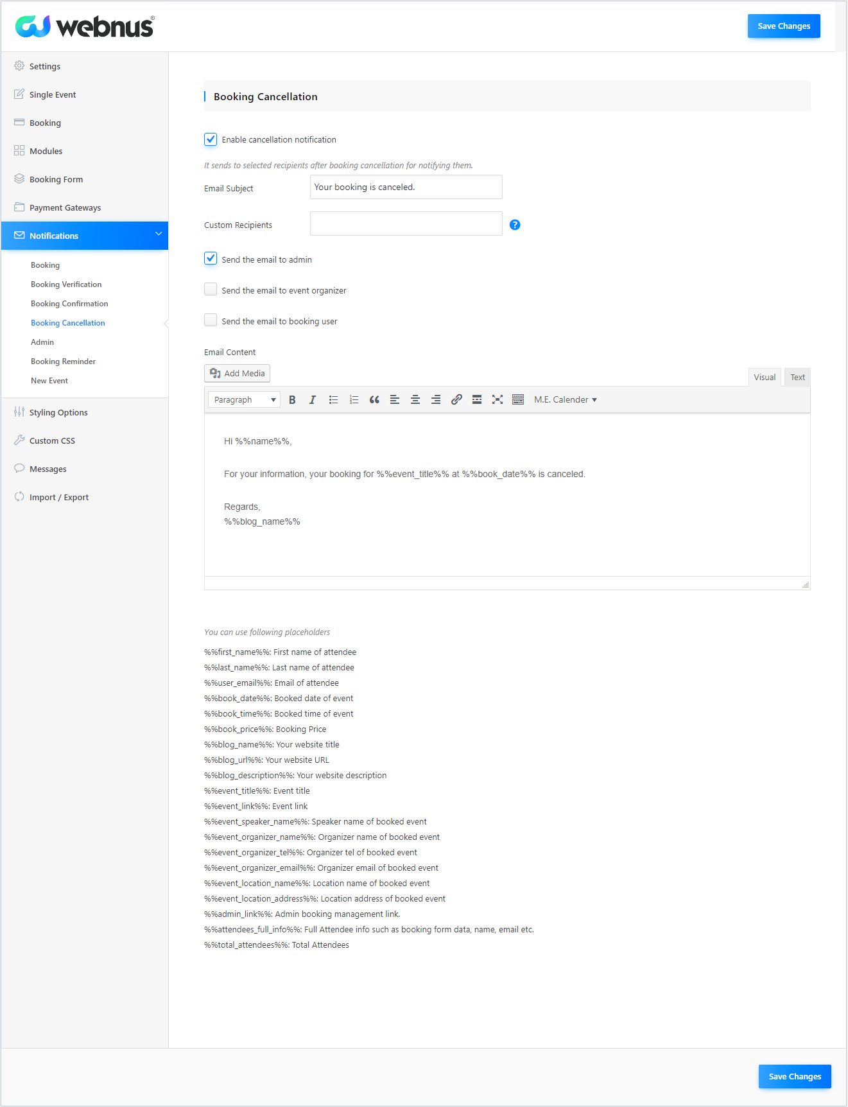The image size is (848, 1107).
Task: Uncheck Send the email to admin
Action: 211,258
